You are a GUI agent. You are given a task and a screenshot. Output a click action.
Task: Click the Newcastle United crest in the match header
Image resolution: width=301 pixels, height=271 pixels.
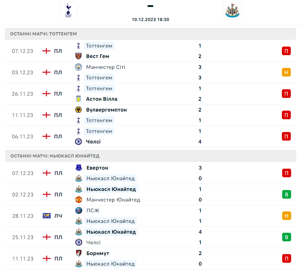tap(232, 11)
